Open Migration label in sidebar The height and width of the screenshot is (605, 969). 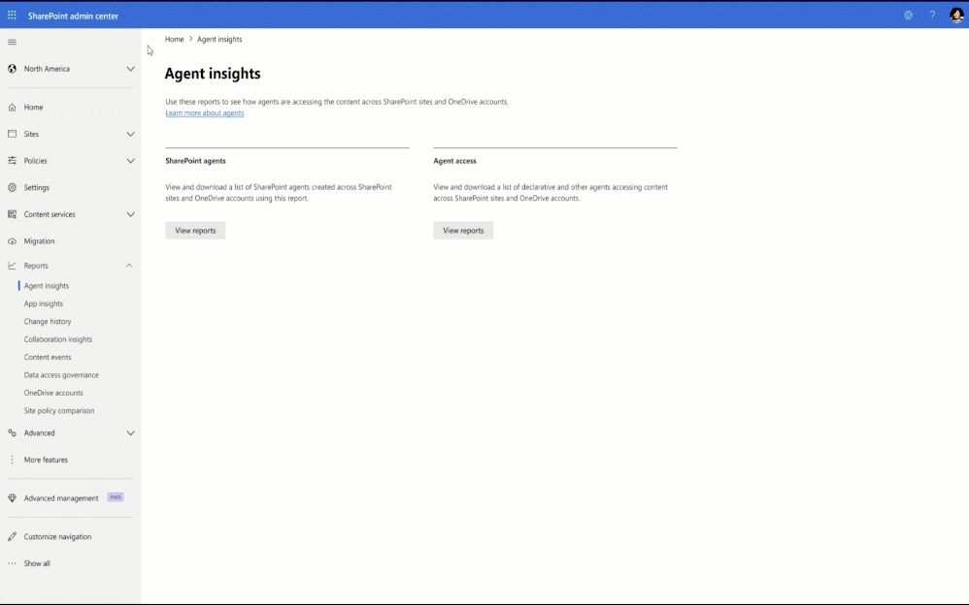39,241
